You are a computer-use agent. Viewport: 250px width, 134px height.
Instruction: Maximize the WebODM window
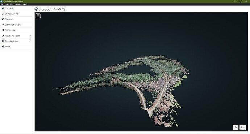tap(241, 1)
